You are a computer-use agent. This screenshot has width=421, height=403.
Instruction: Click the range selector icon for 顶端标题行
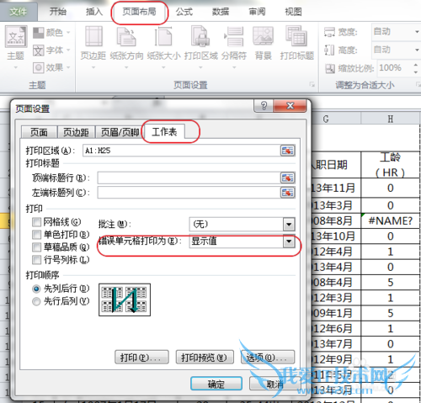(287, 178)
